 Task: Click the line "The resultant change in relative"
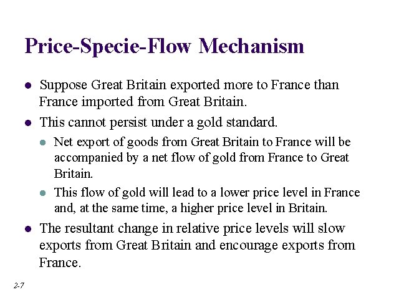click(192, 228)
